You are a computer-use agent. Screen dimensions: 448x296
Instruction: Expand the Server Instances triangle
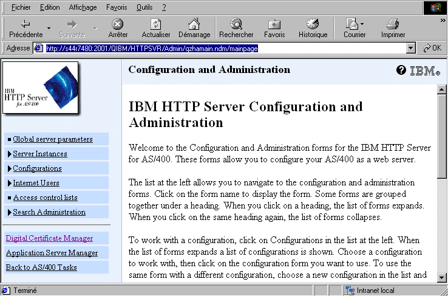tap(10, 154)
